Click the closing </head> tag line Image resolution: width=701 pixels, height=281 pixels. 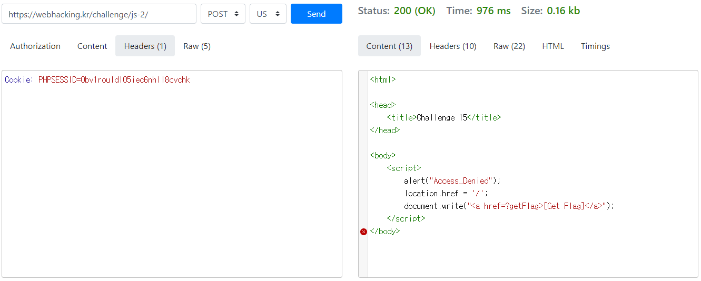point(385,131)
